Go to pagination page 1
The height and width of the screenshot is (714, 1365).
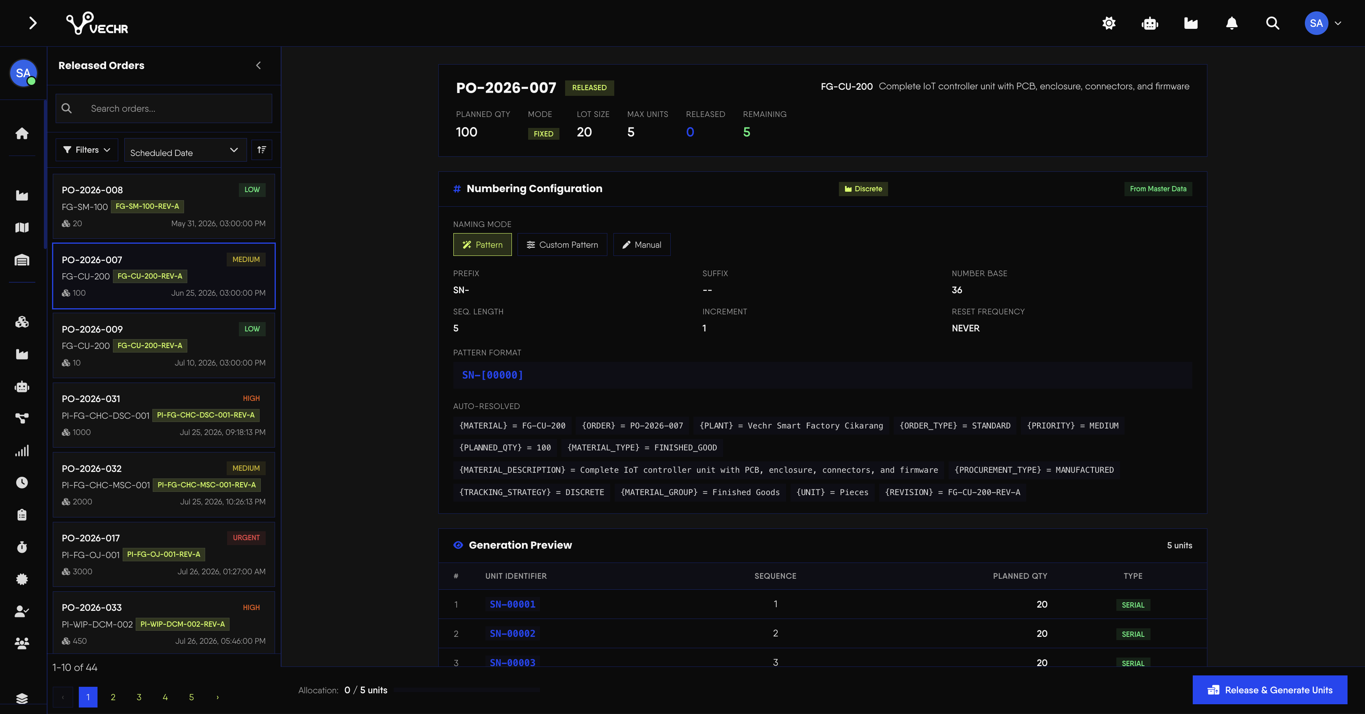click(x=88, y=697)
